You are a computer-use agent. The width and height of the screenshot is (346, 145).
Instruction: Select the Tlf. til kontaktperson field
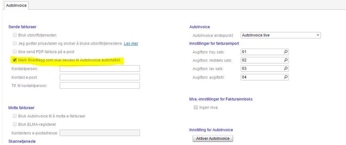[100, 86]
